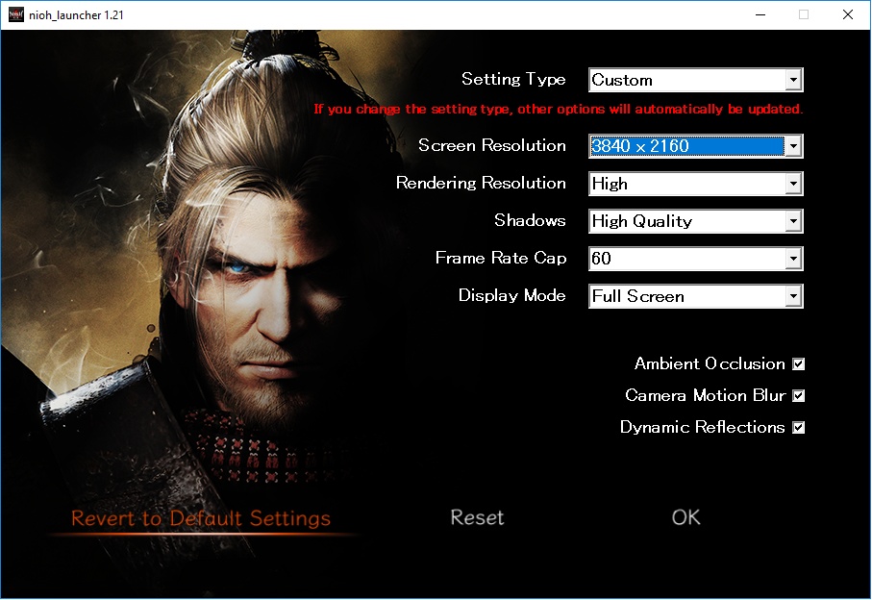Viewport: 872px width, 600px height.
Task: Click the Setting Type label
Action: (513, 80)
